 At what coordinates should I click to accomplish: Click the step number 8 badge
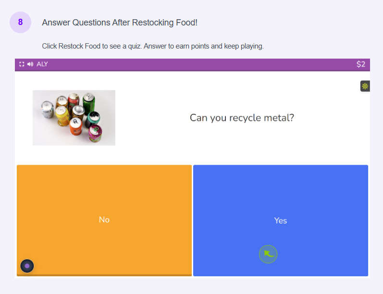pyautogui.click(x=20, y=22)
